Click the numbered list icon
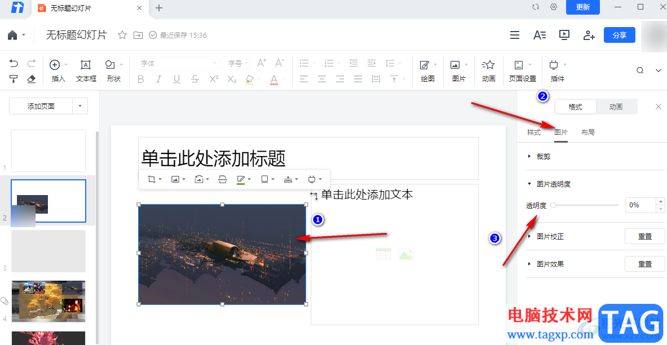667x345 pixels. (x=329, y=63)
